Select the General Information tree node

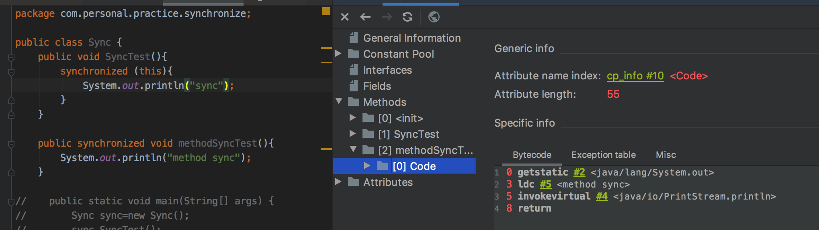pos(412,38)
